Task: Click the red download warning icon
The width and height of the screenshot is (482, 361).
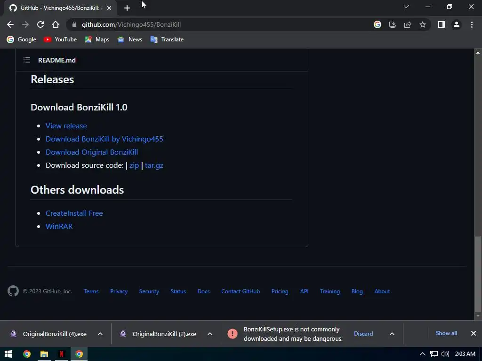Action: [x=233, y=334]
